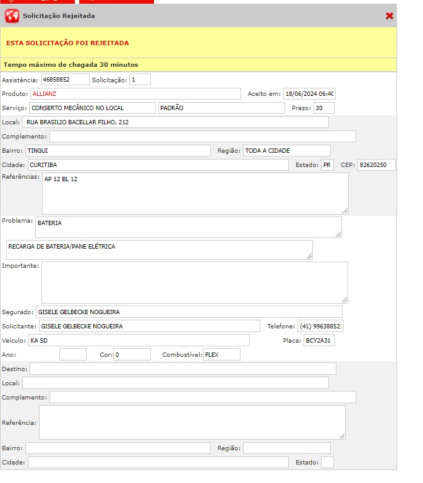Click the Assistência number field

65,80
